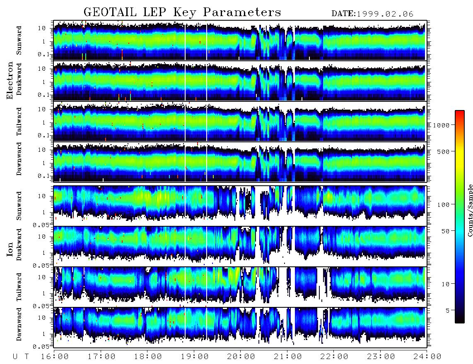Pick the Ion "Duskward" panel label

click(19, 244)
